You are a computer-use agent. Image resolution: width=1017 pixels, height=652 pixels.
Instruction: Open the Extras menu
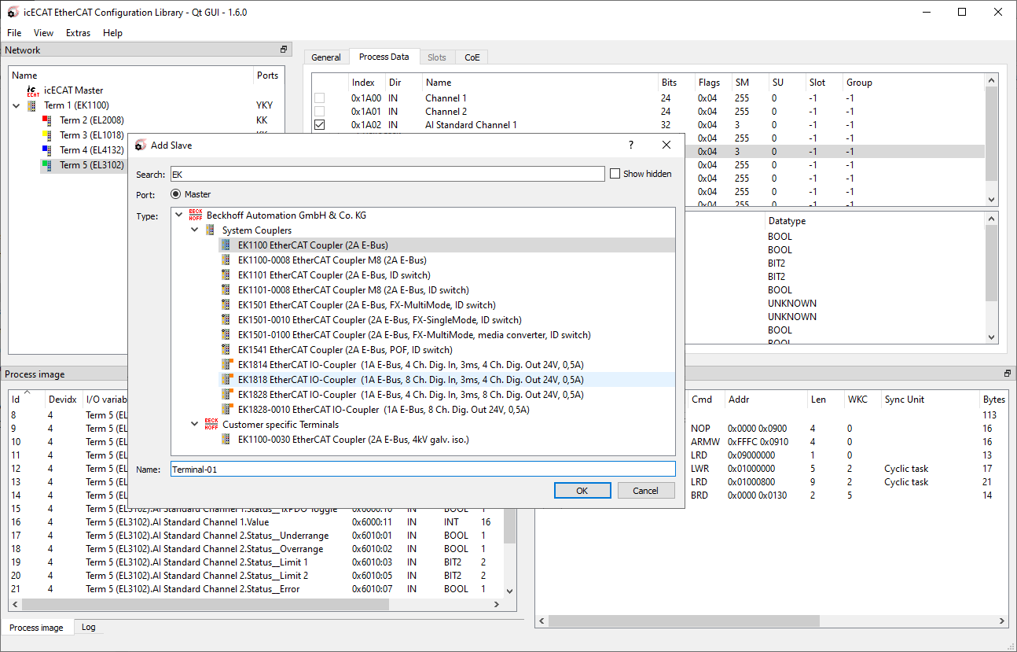pos(79,33)
